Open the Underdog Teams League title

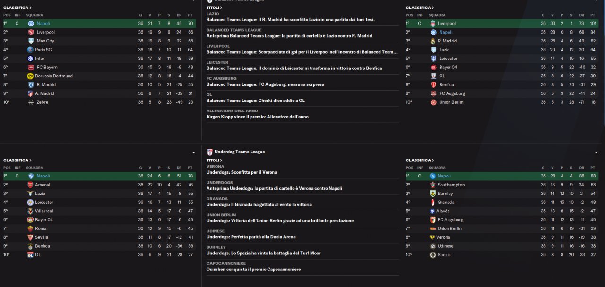pyautogui.click(x=240, y=152)
